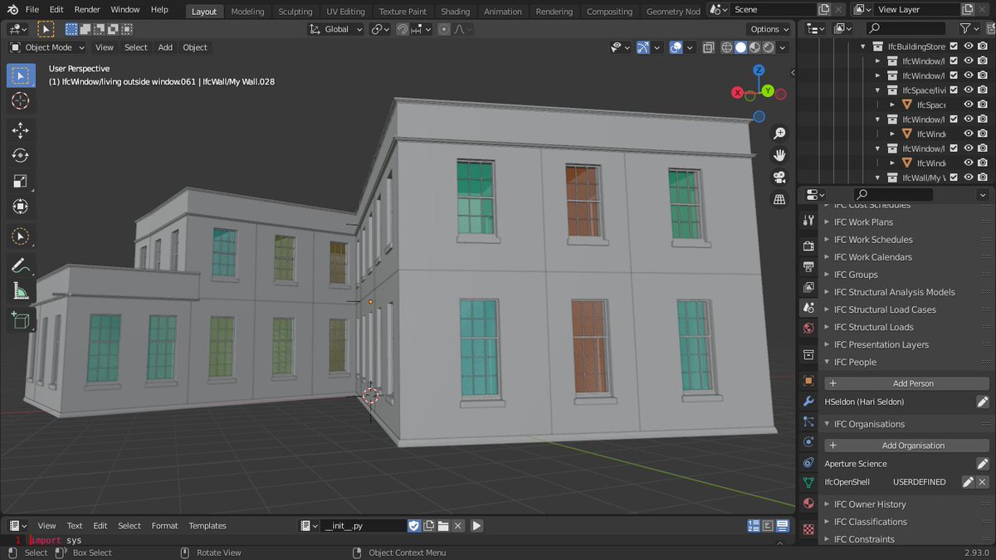The image size is (996, 560).
Task: Click the red X axis gizmo
Action: (737, 93)
